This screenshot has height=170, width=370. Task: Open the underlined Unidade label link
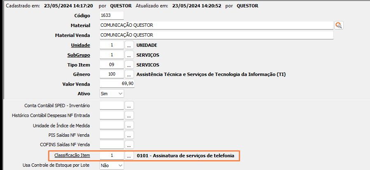click(x=81, y=45)
